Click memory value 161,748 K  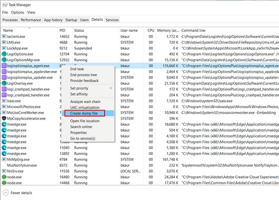[x=170, y=159]
